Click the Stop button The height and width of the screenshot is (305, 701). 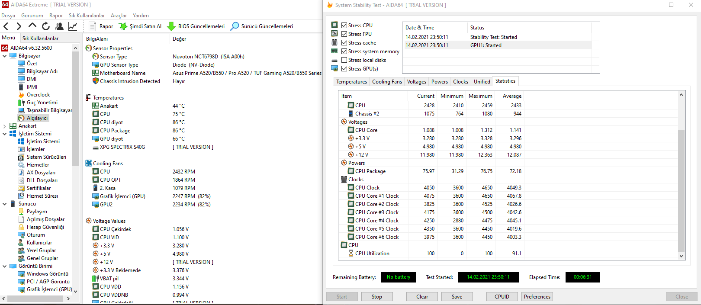pos(377,296)
